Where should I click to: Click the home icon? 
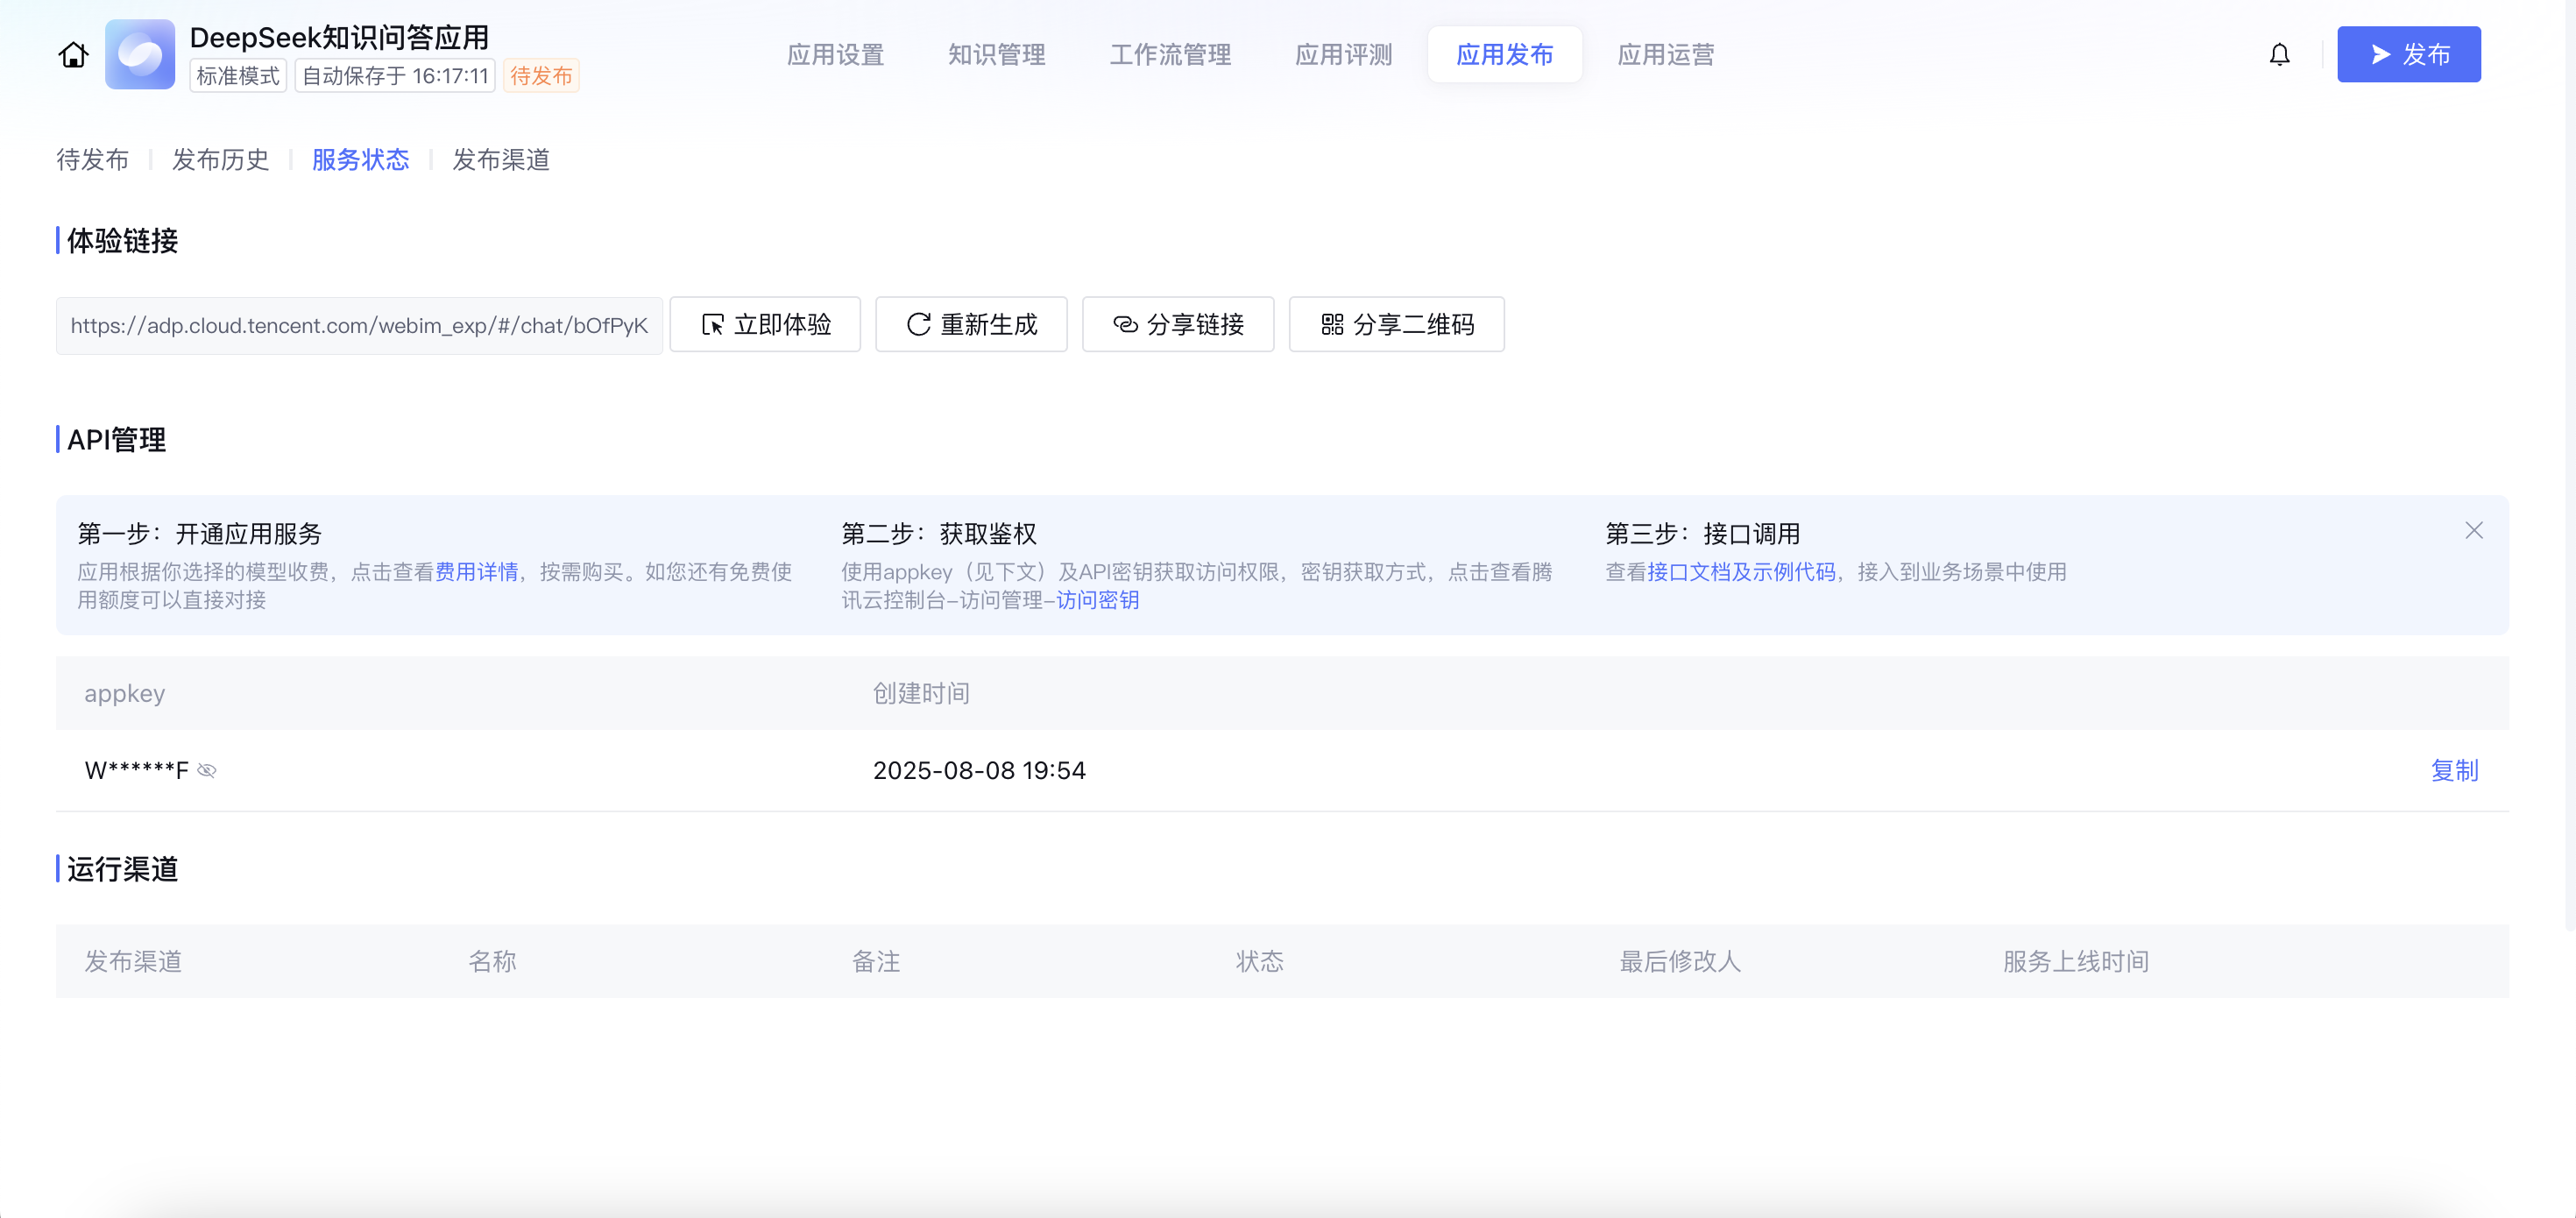(73, 54)
